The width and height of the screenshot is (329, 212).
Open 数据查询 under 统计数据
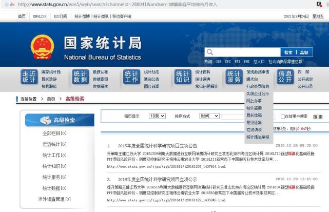pos(100,79)
